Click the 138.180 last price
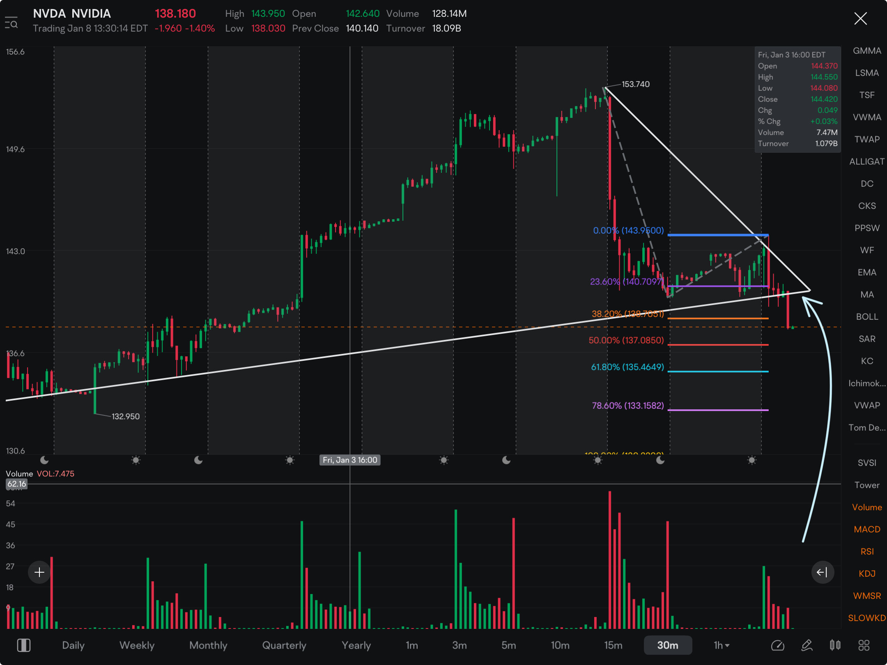The image size is (887, 665). pos(175,14)
